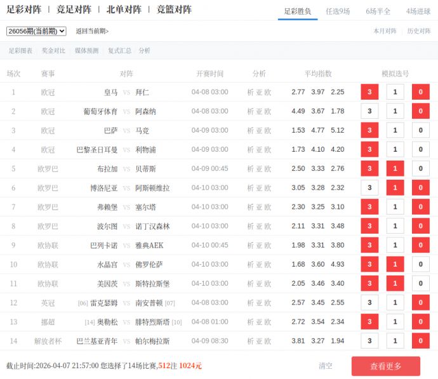This screenshot has height=379, width=438.
Task: Open the 26056期 period dropdown
Action: click(x=36, y=31)
